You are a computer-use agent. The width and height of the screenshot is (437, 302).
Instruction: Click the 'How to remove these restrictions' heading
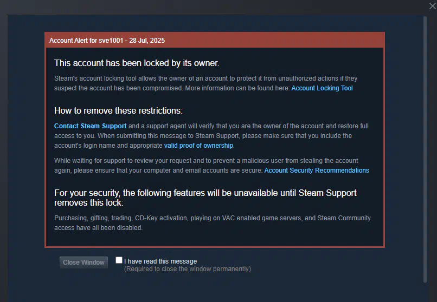coord(118,110)
